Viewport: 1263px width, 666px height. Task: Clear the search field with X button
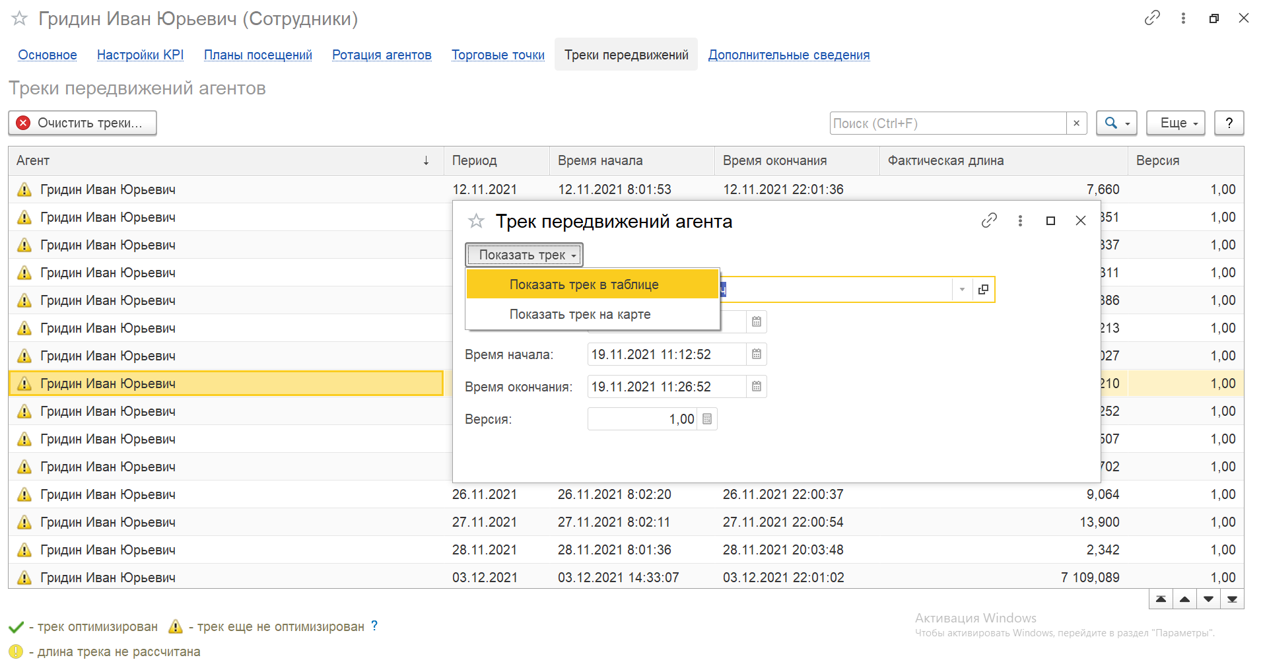(x=1076, y=123)
